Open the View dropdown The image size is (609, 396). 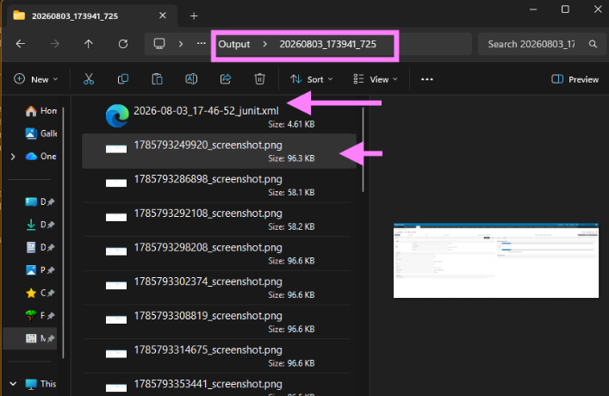click(376, 79)
